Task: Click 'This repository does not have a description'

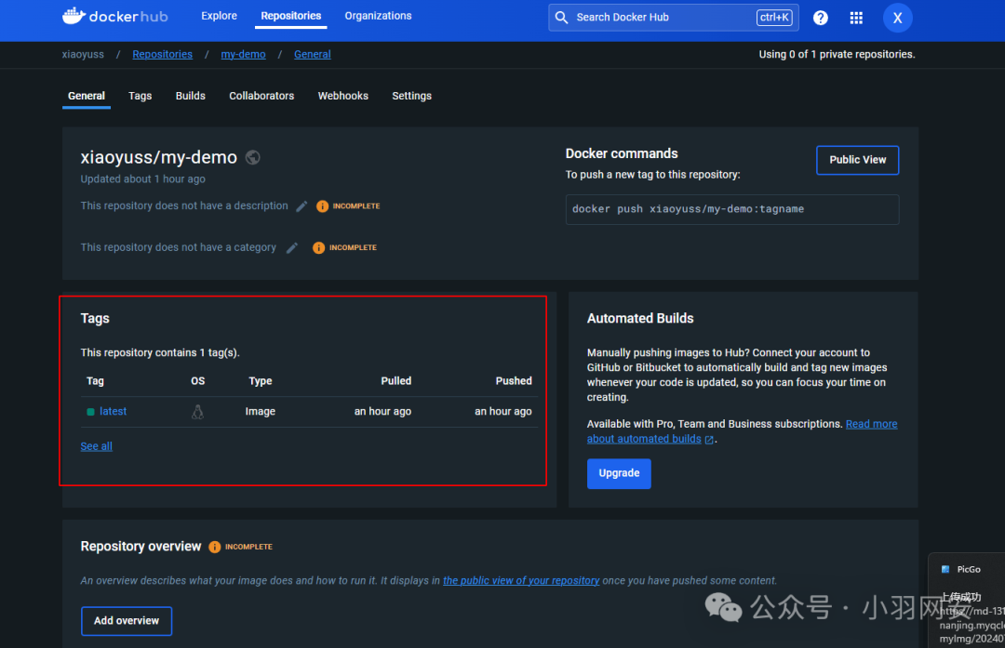Action: 184,205
